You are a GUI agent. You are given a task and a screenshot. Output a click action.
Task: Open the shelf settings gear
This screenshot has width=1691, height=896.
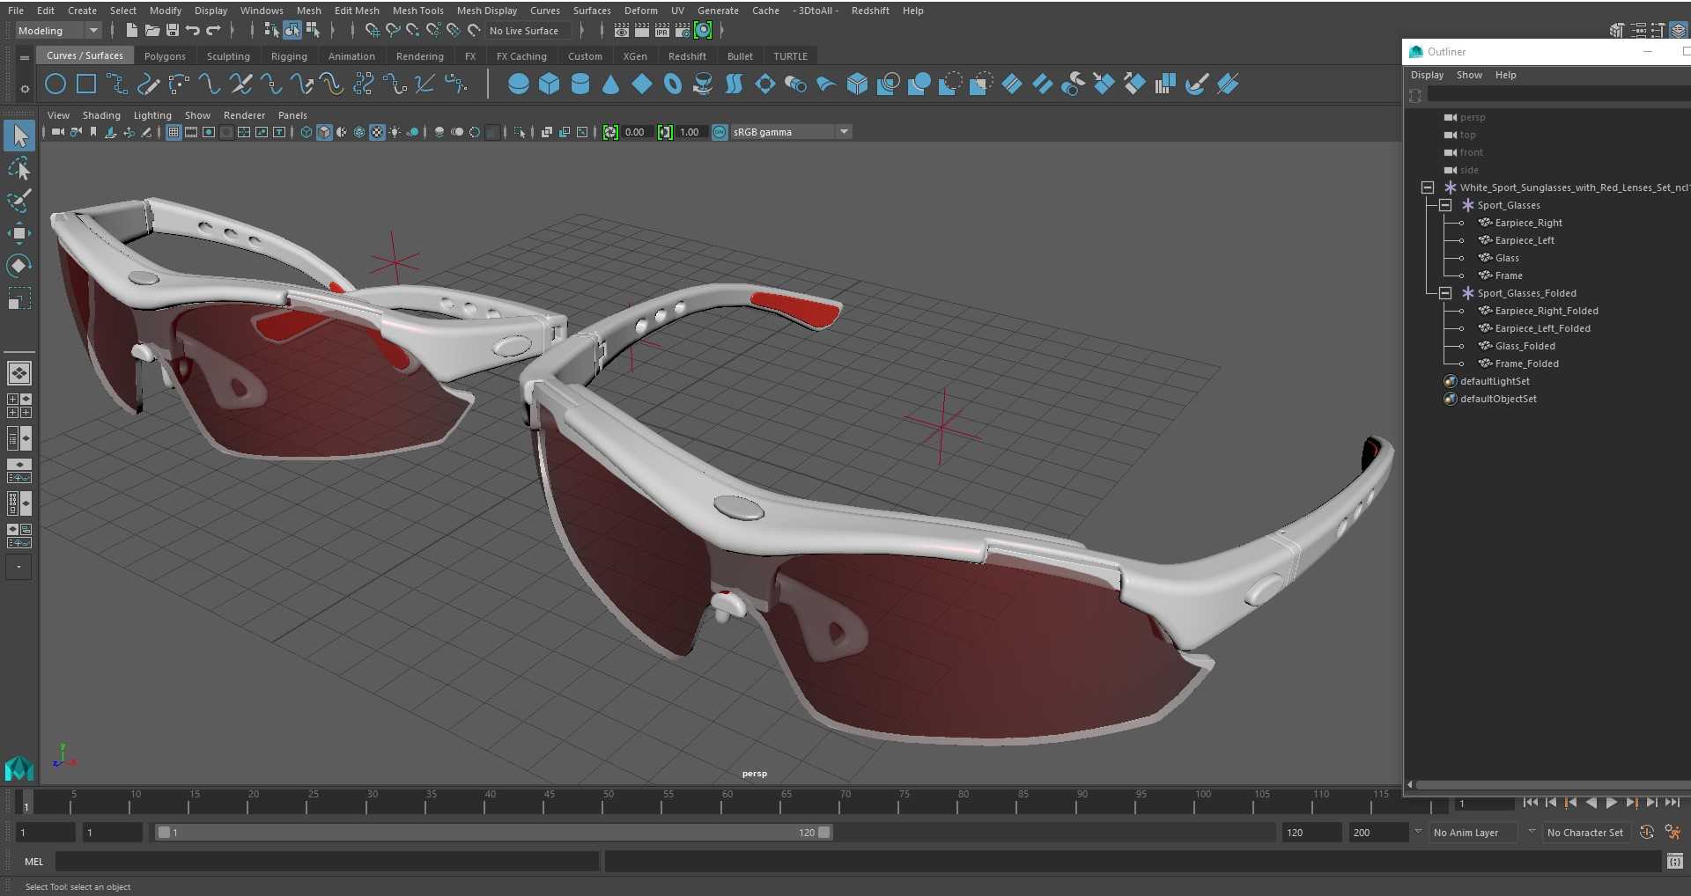tap(25, 89)
